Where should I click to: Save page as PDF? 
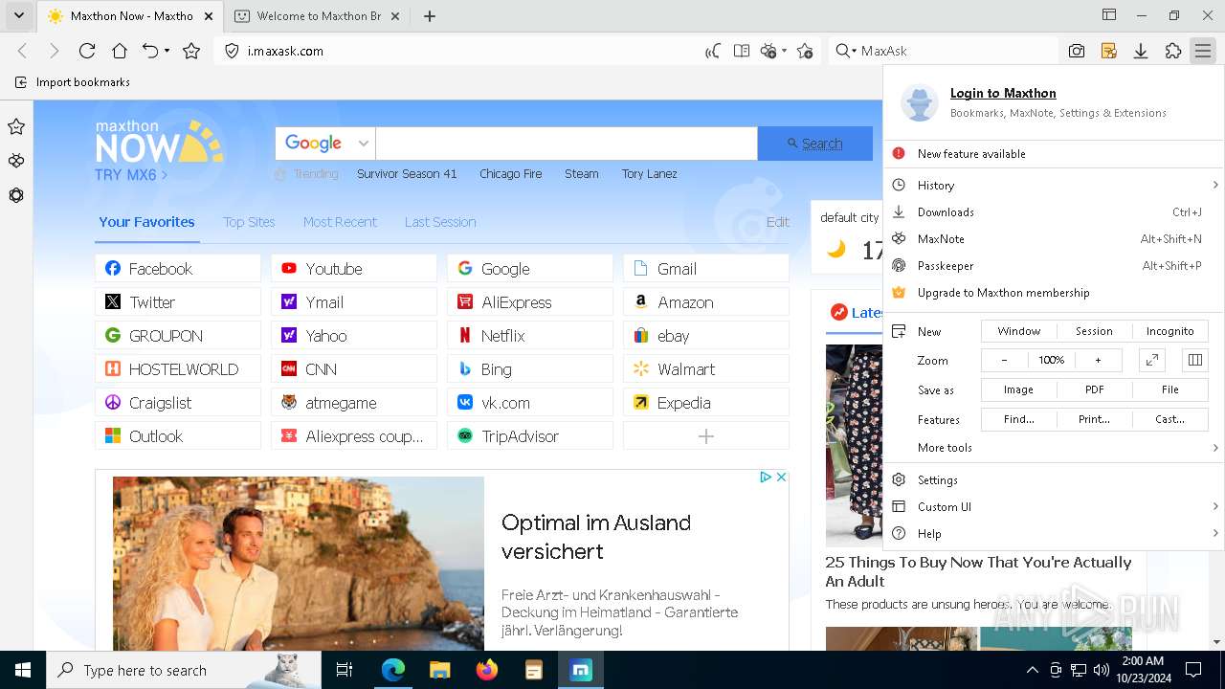pyautogui.click(x=1094, y=389)
